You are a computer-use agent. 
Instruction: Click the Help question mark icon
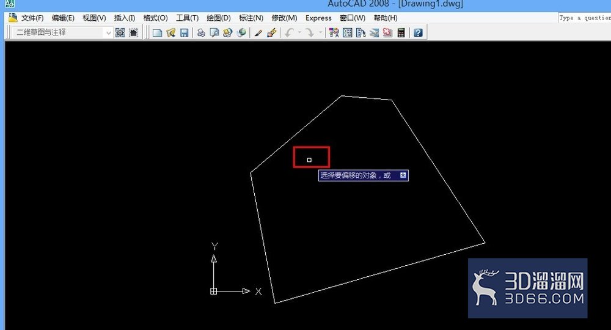[x=418, y=33]
